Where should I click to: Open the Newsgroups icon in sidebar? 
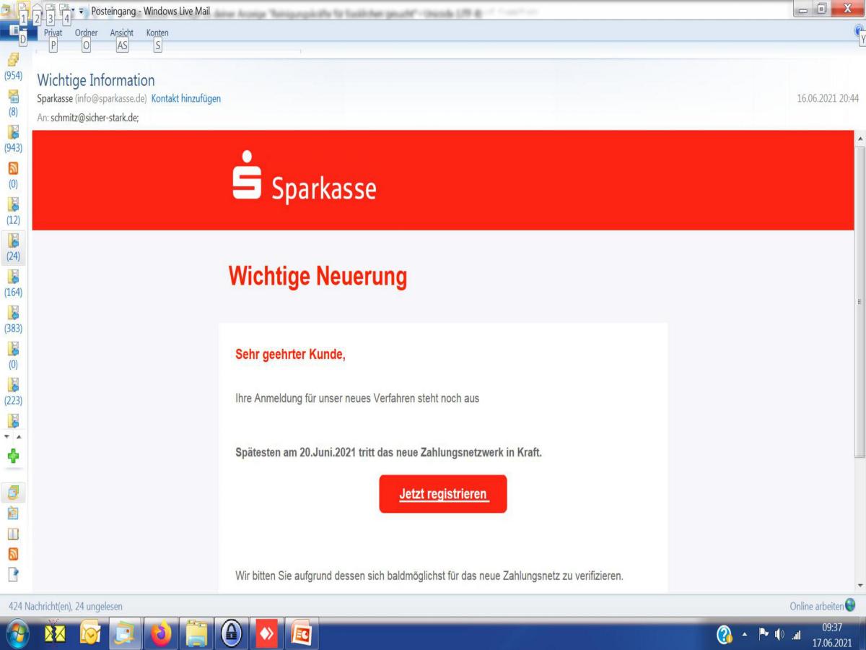[x=13, y=574]
